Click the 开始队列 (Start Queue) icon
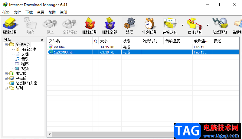 tap(170, 24)
